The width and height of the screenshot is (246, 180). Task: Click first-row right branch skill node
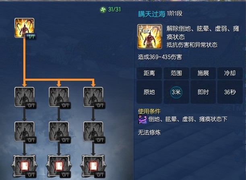pos(93,97)
